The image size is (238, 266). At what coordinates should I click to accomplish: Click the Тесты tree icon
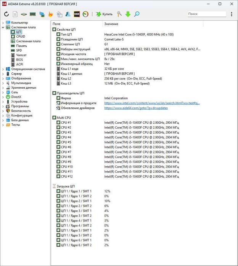8,125
